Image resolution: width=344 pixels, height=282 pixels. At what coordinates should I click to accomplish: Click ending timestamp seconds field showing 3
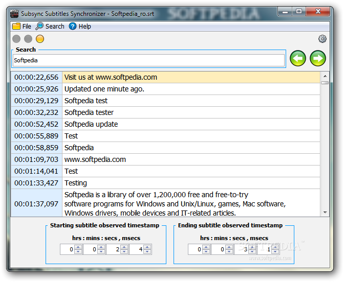click(x=242, y=249)
